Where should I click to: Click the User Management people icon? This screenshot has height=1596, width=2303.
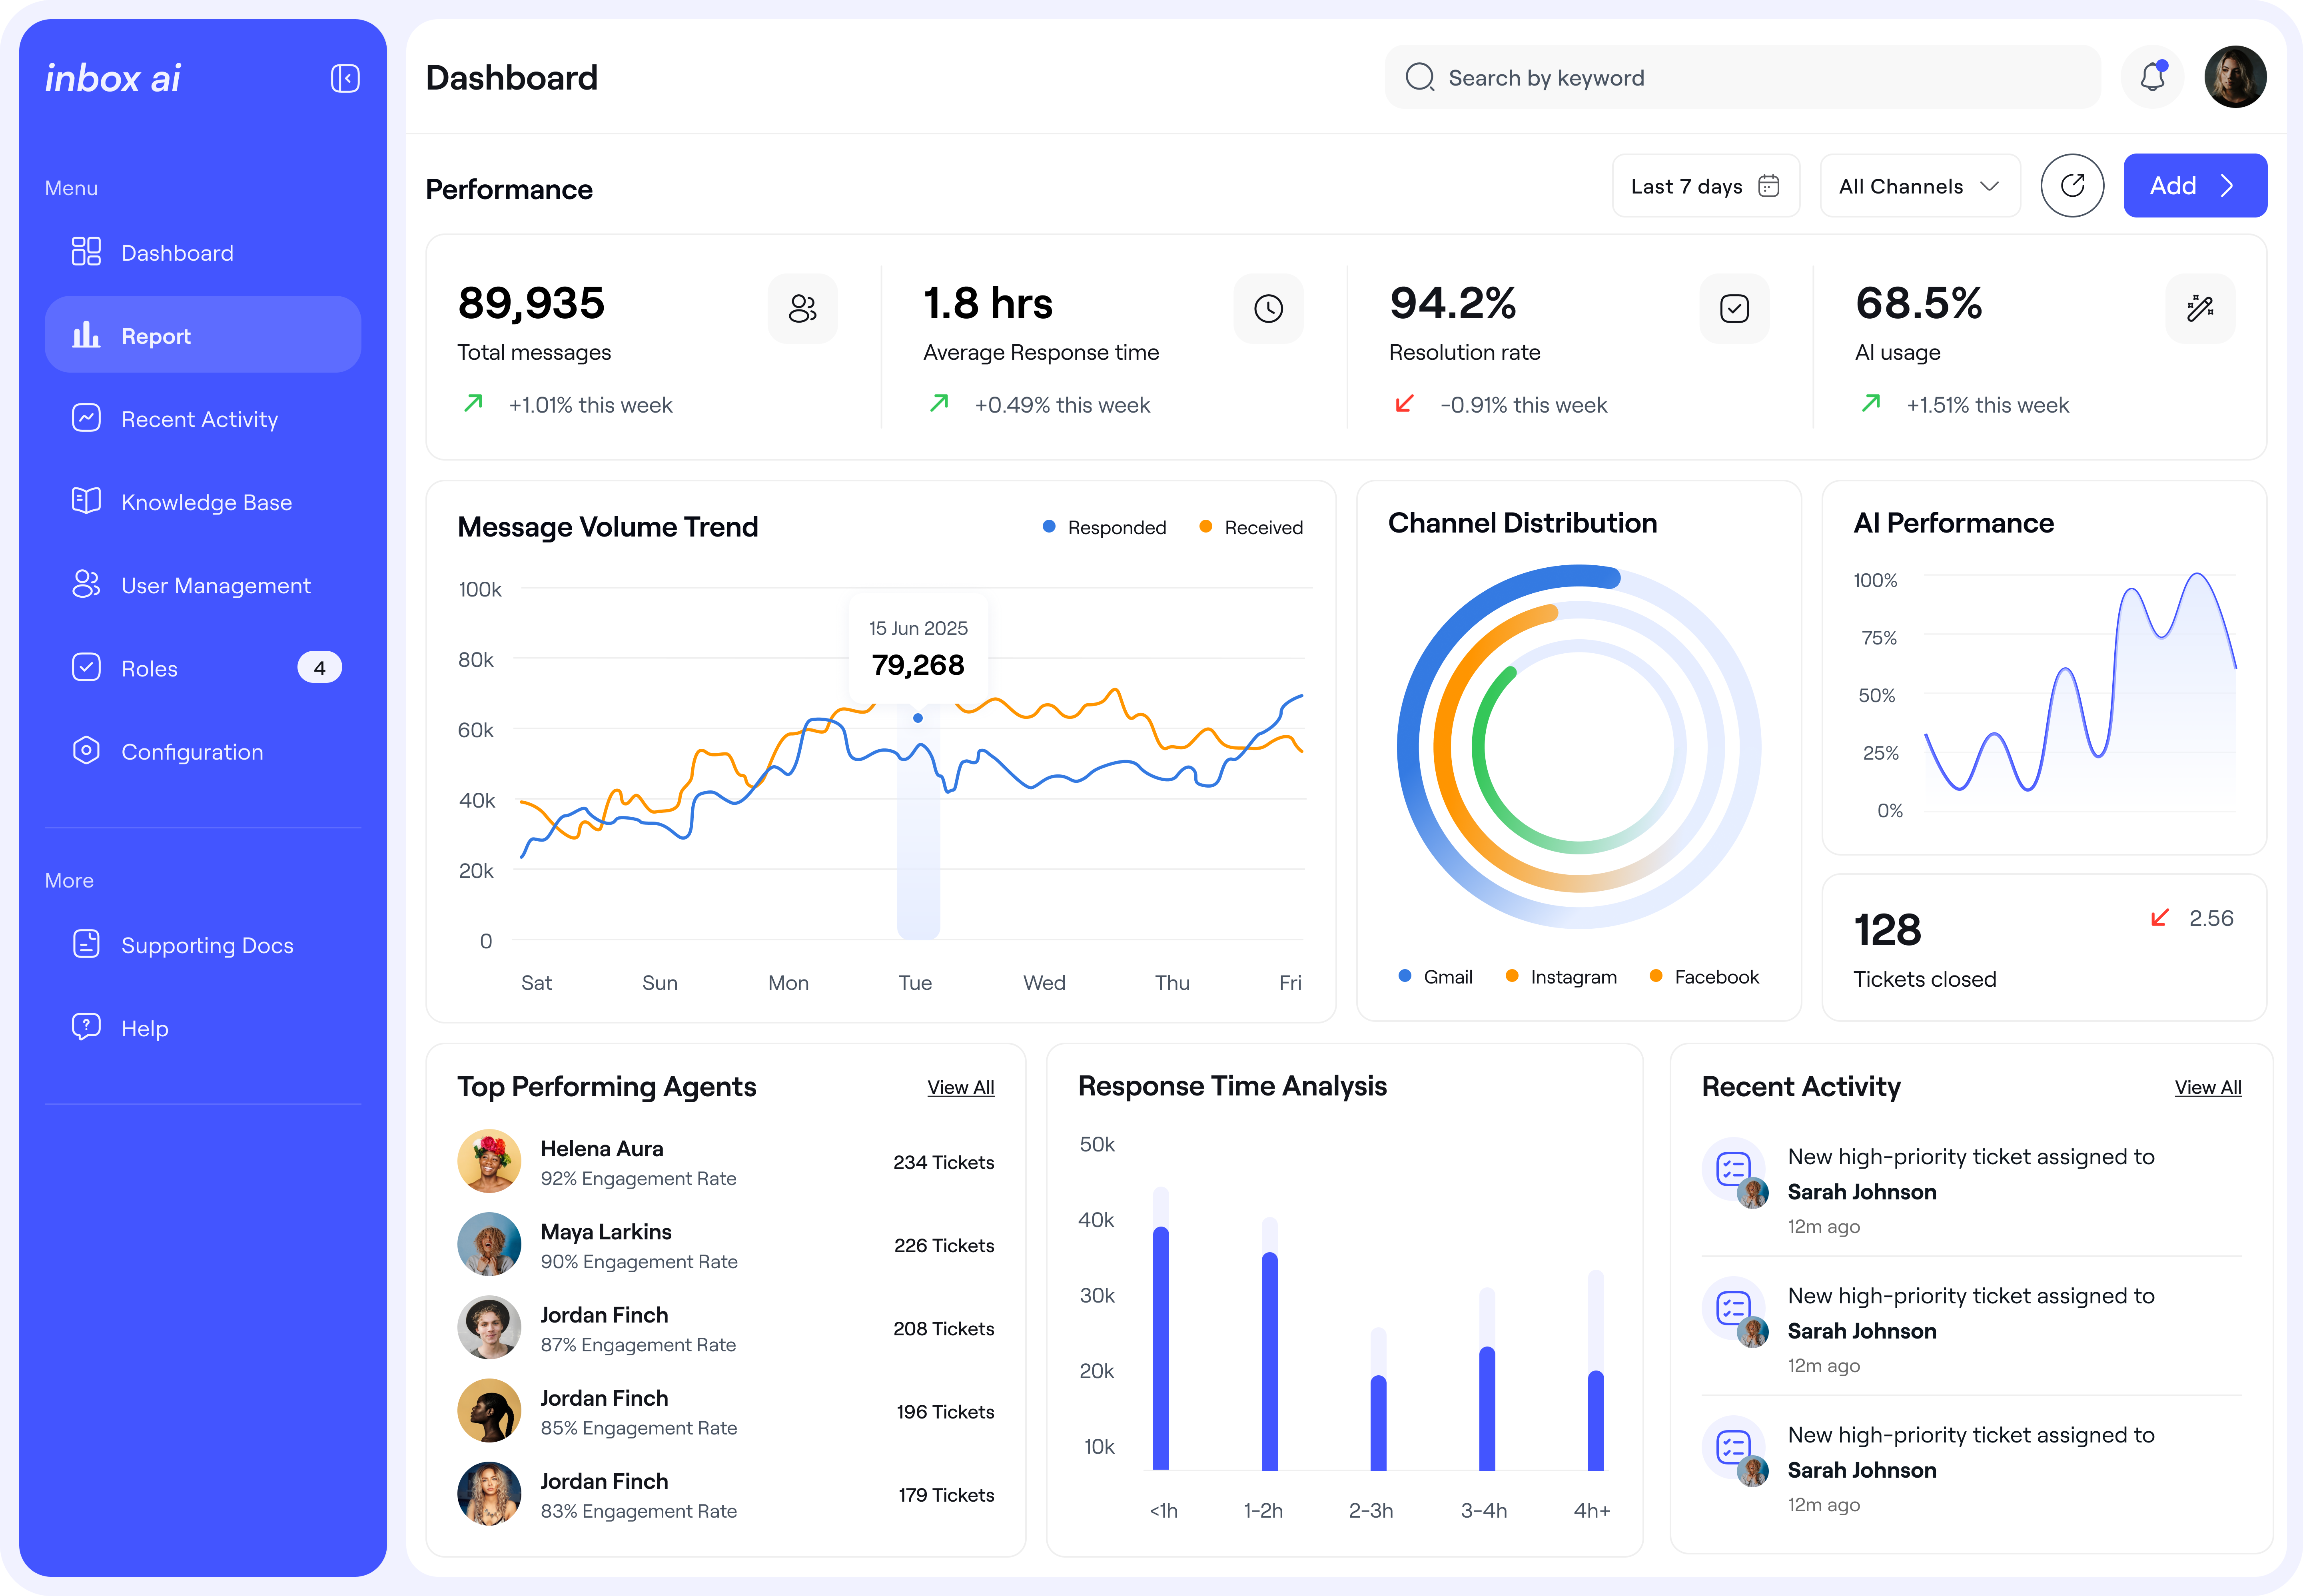pos(86,584)
